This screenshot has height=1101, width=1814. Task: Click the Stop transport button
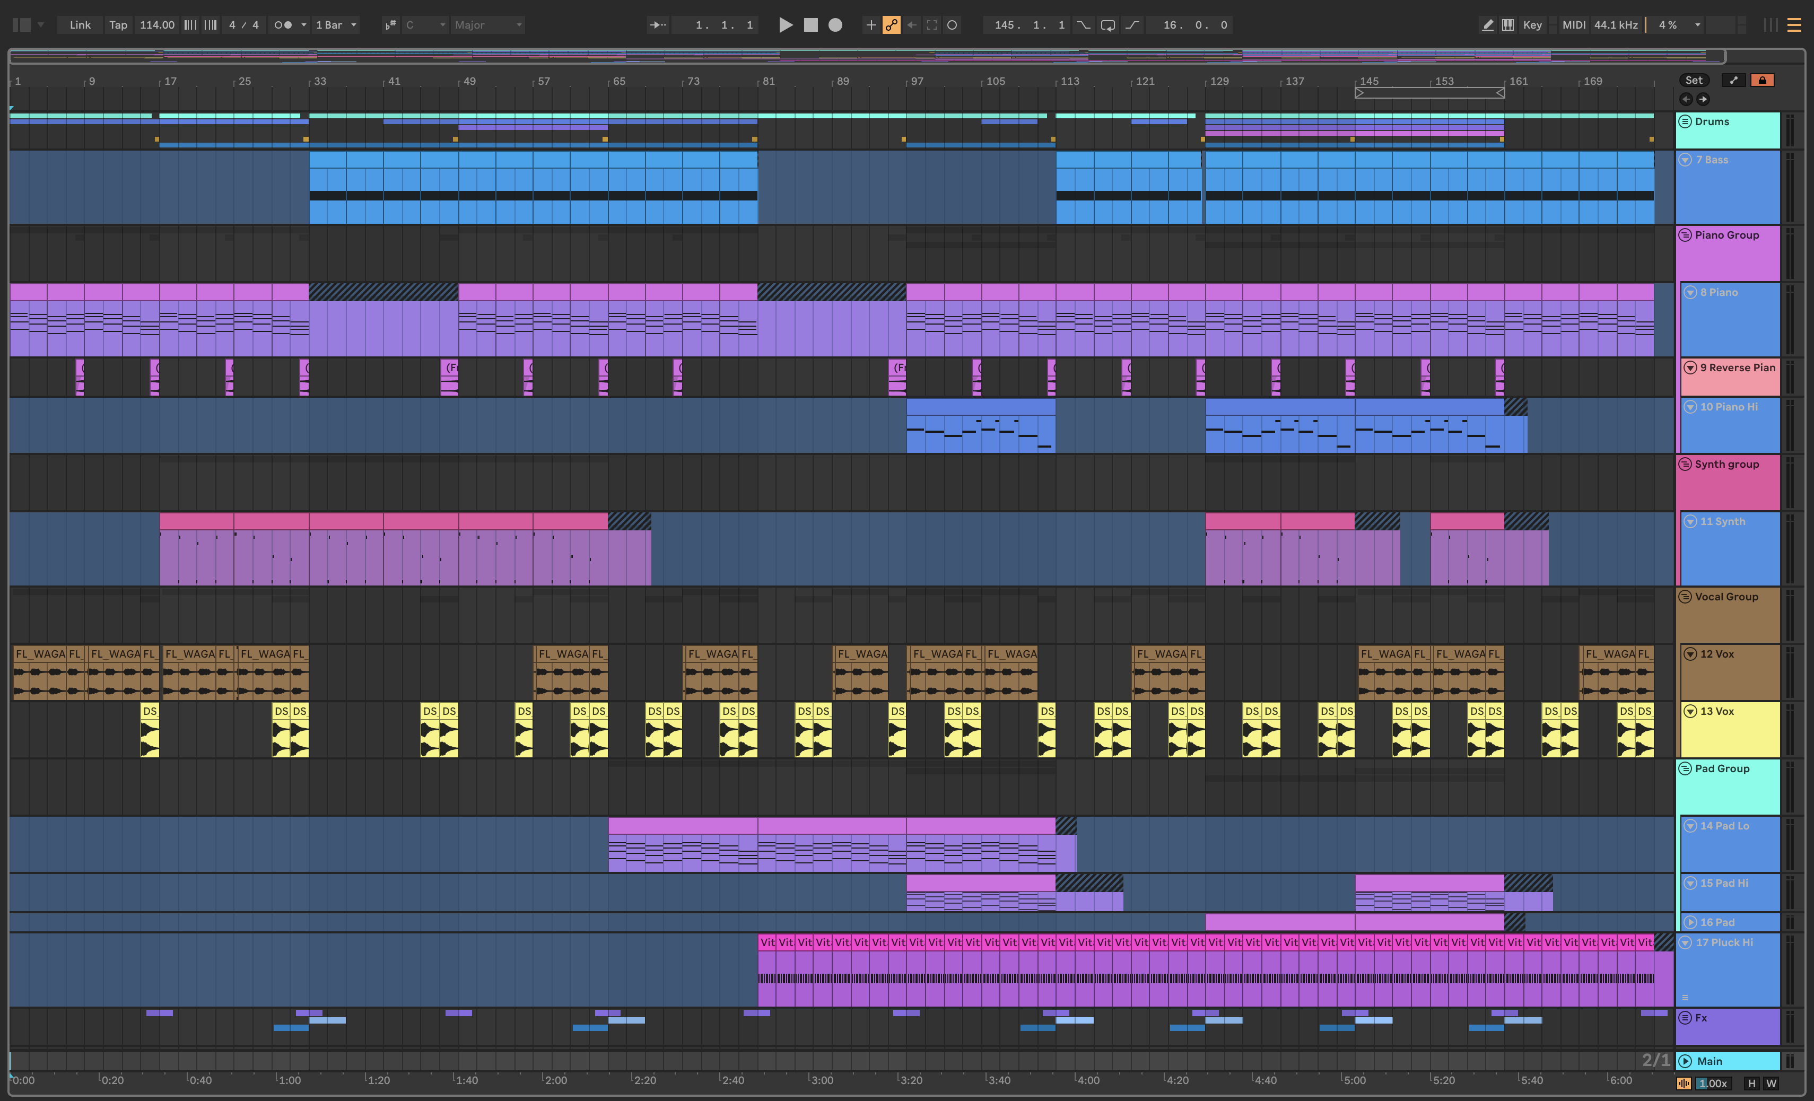810,25
